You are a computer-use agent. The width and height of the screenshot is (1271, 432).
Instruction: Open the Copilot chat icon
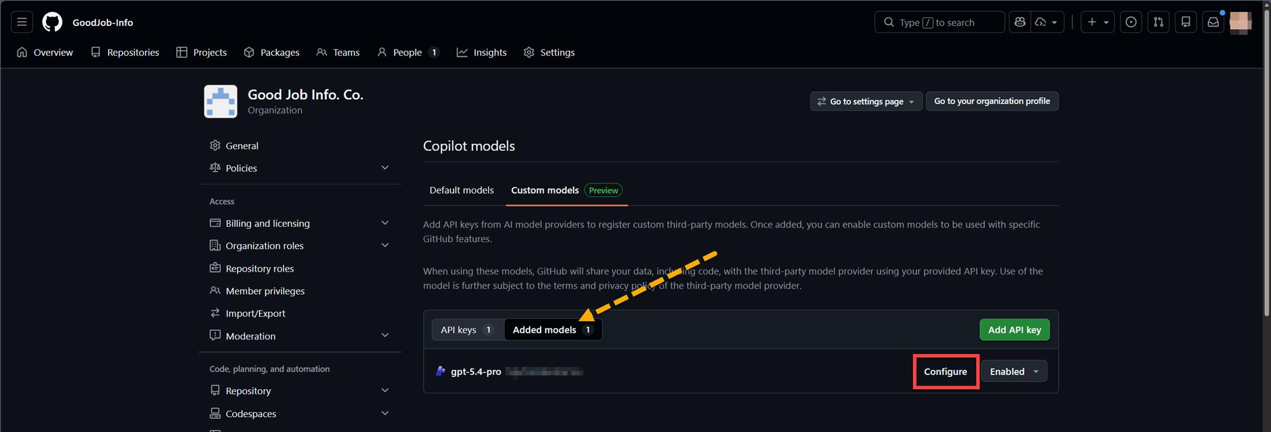[1020, 22]
